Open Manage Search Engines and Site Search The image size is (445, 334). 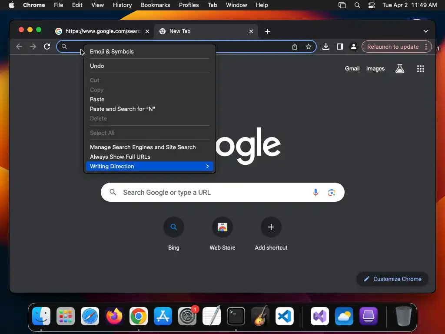pyautogui.click(x=149, y=147)
